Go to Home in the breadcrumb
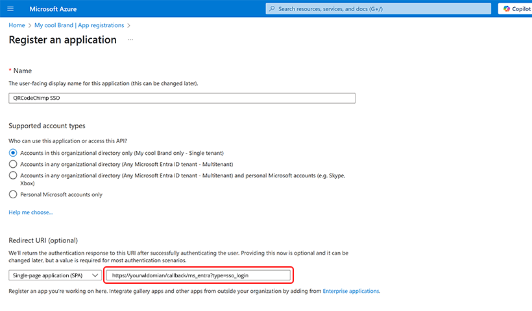The width and height of the screenshot is (532, 311). point(17,25)
